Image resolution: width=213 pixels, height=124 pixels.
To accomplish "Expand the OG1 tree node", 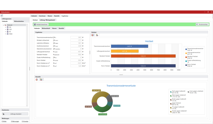I will coord(6,29).
